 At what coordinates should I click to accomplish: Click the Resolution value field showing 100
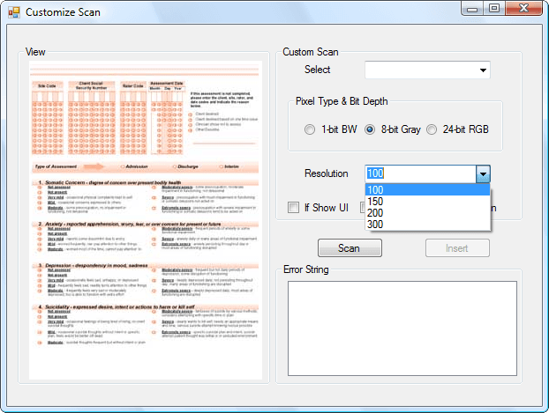tap(420, 173)
